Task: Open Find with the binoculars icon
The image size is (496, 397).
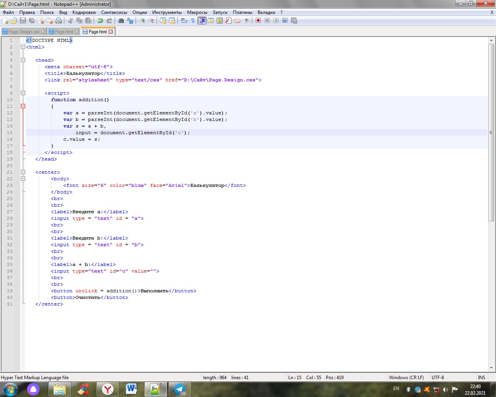Action: click(121, 21)
